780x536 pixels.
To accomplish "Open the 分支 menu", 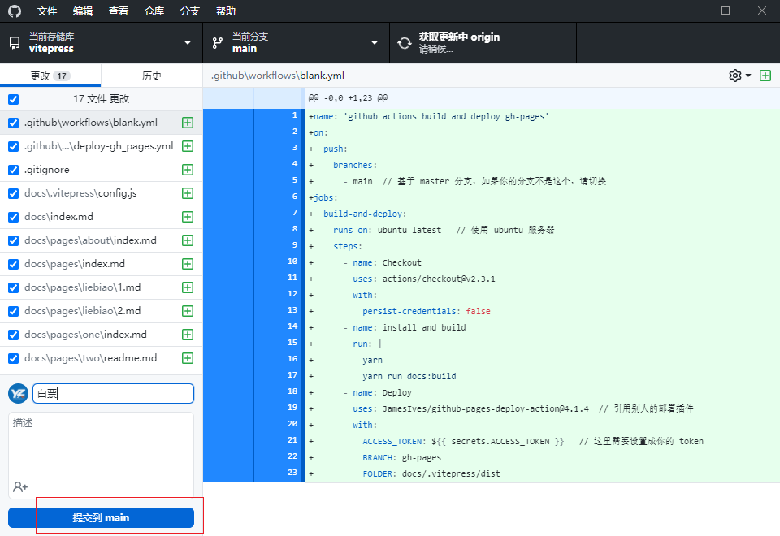I will click(190, 11).
